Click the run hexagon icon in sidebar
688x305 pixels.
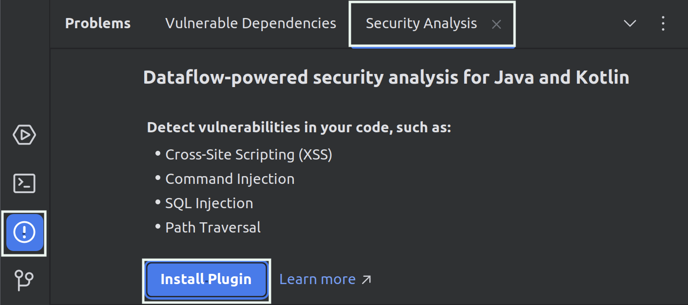pos(24,135)
